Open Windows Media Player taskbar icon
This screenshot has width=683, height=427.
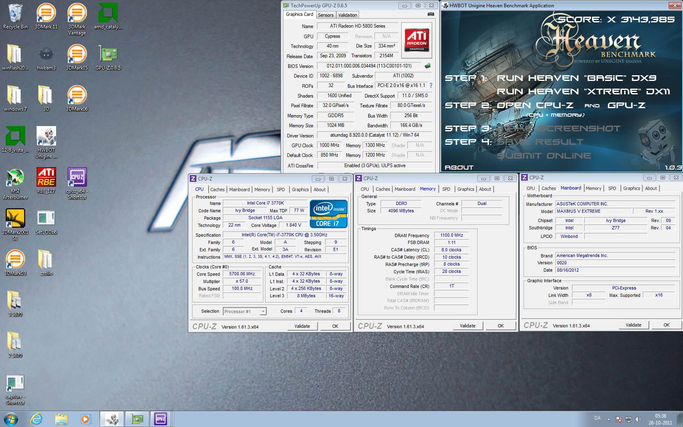(85, 419)
